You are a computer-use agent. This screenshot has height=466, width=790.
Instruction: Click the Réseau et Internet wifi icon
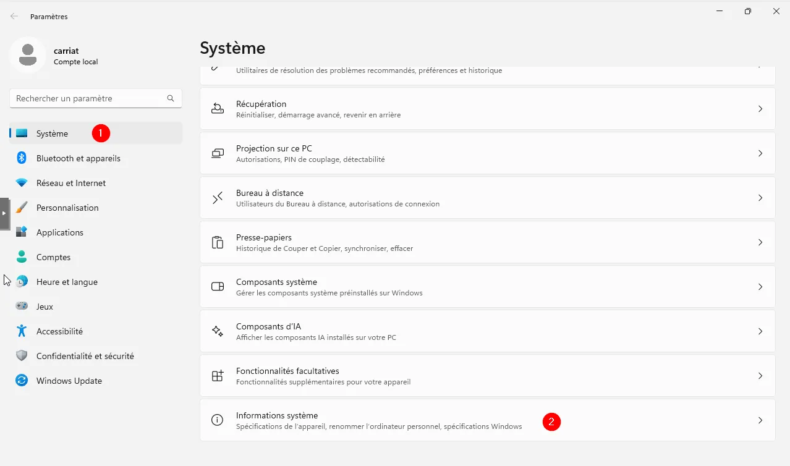point(22,183)
